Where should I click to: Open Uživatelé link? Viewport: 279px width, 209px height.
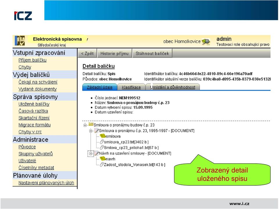27,161
